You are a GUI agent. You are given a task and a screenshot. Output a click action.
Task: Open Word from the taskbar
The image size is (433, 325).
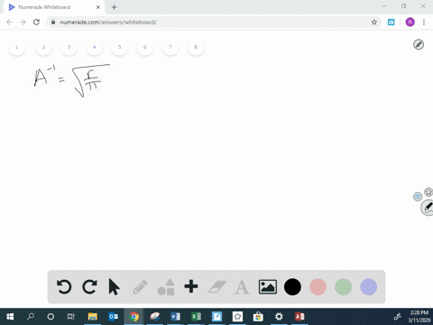[175, 317]
